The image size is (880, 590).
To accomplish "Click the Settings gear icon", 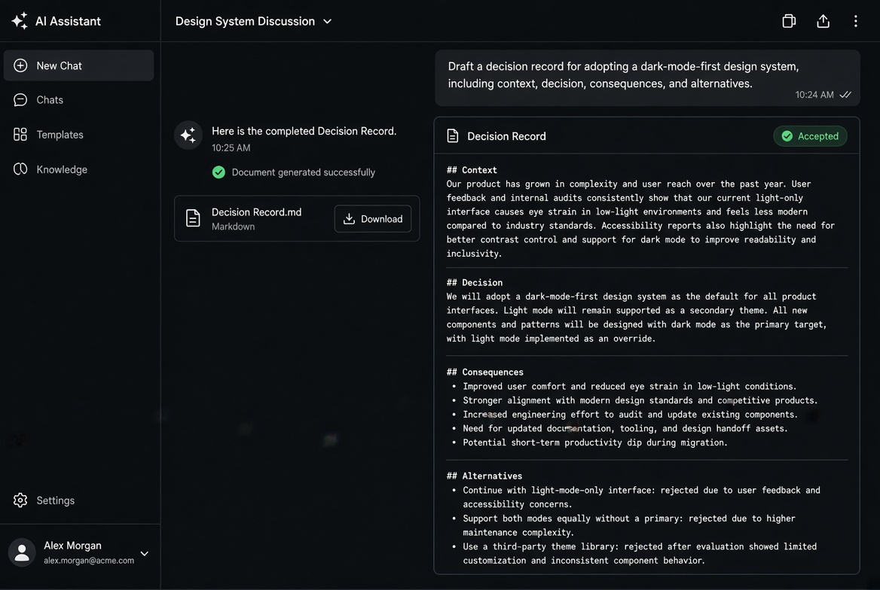I will point(20,500).
